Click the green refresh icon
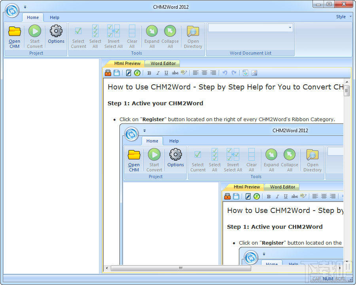This screenshot has height=285, width=356. (137, 73)
